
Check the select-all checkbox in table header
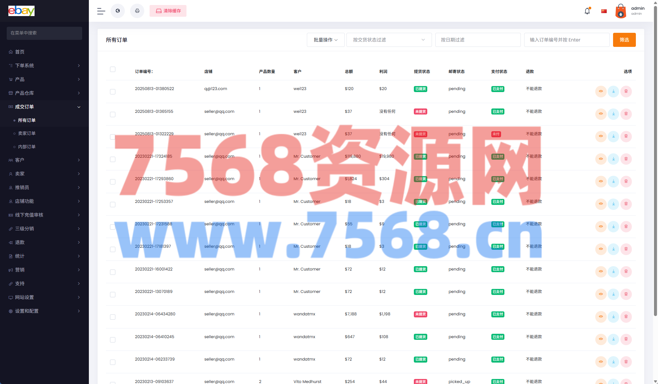[x=113, y=69]
